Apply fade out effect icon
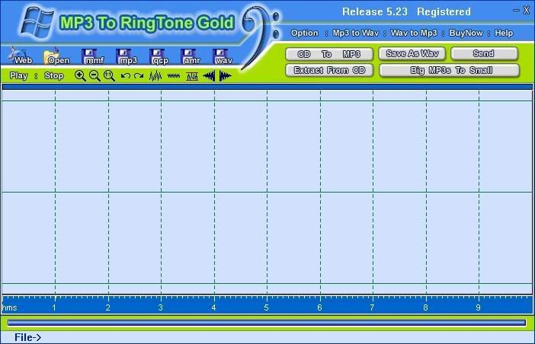Image resolution: width=535 pixels, height=344 pixels. 225,75
